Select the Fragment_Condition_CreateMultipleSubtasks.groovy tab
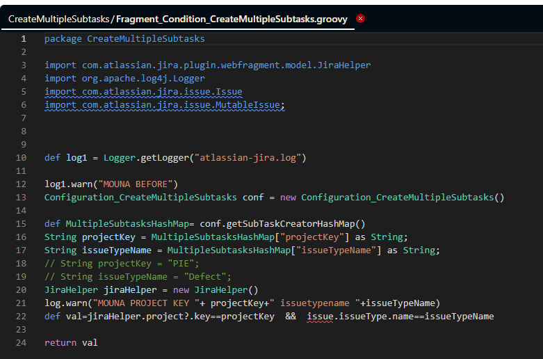 [x=178, y=19]
